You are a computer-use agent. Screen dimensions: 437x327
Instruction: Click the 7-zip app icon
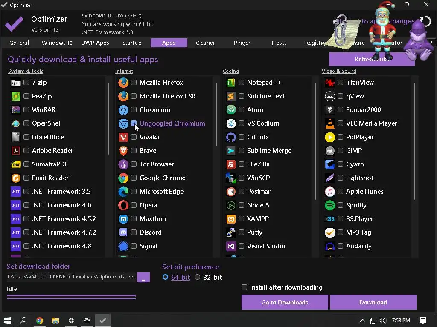pyautogui.click(x=16, y=83)
